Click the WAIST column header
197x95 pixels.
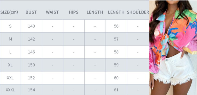point(52,12)
